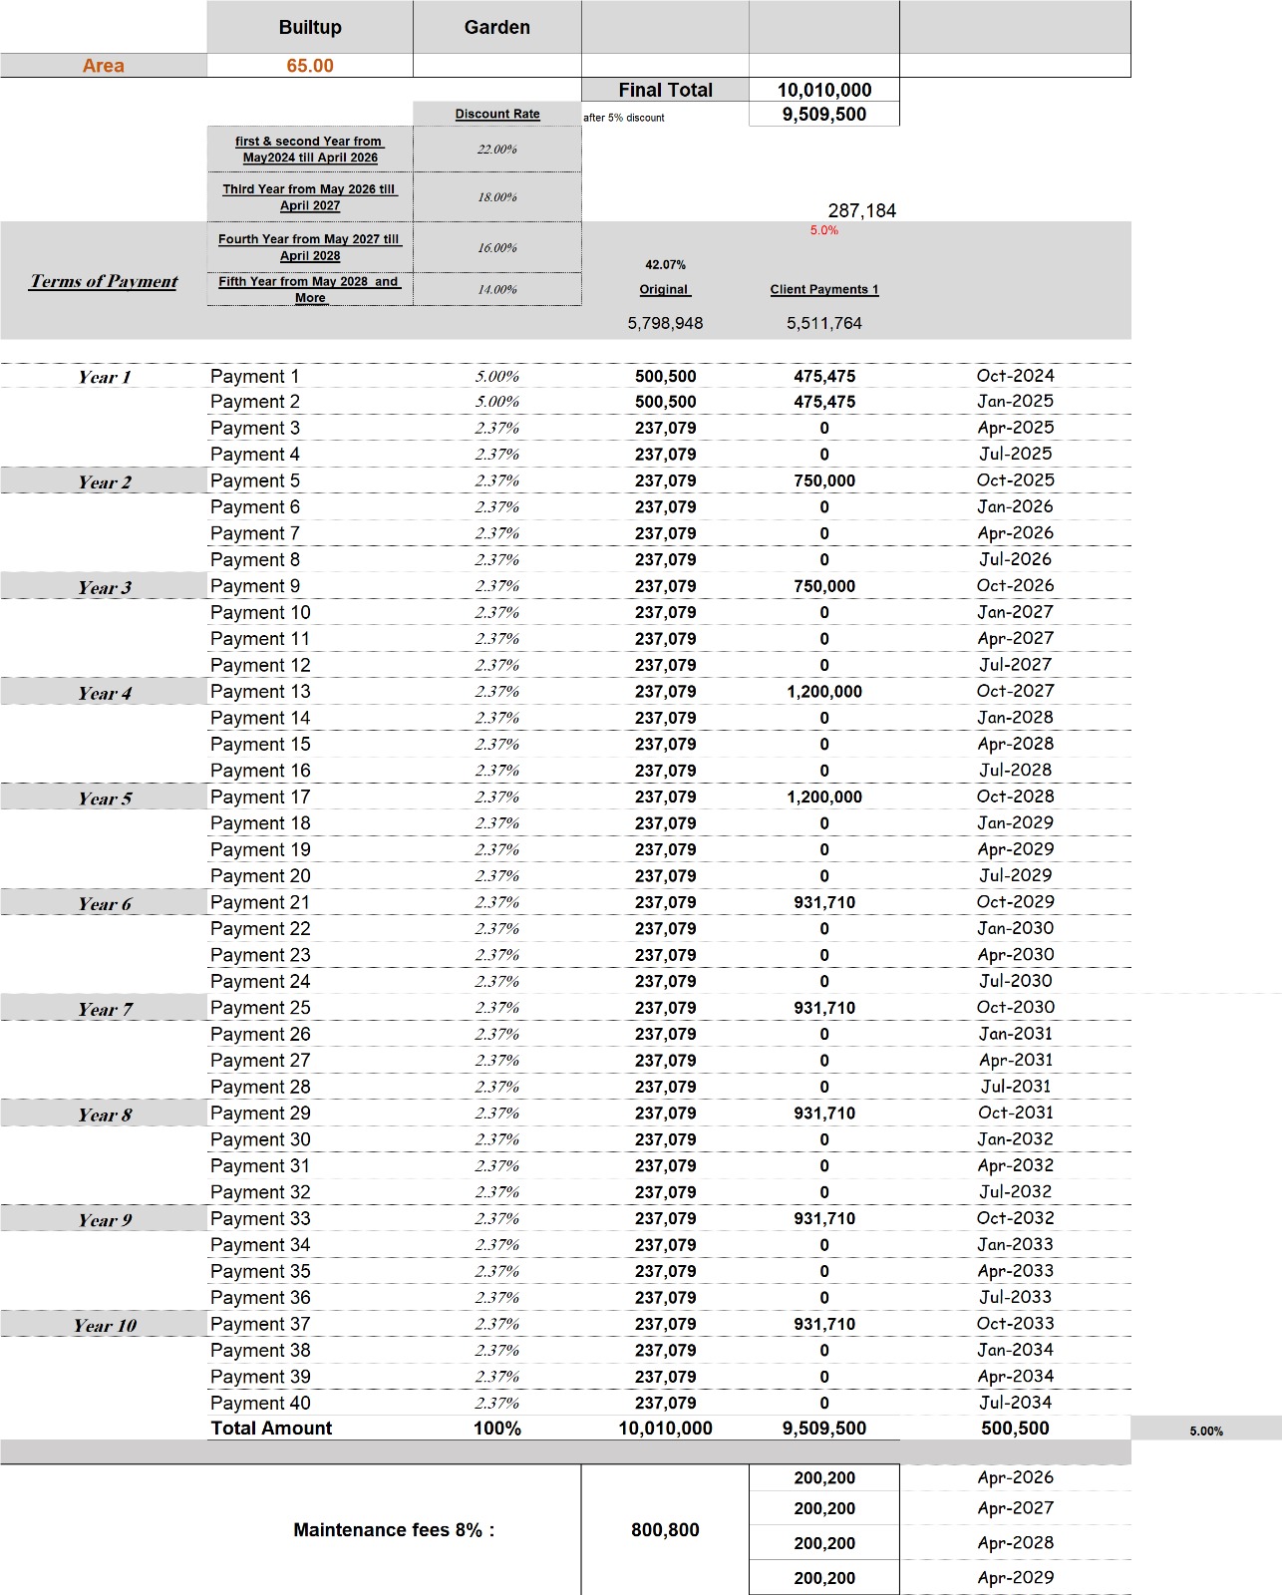Select the Oct-2024 date cell

[1015, 376]
